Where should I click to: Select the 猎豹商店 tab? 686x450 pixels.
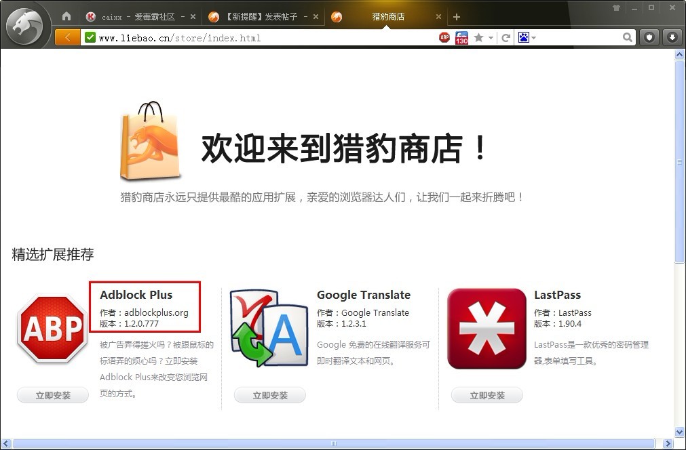(388, 17)
